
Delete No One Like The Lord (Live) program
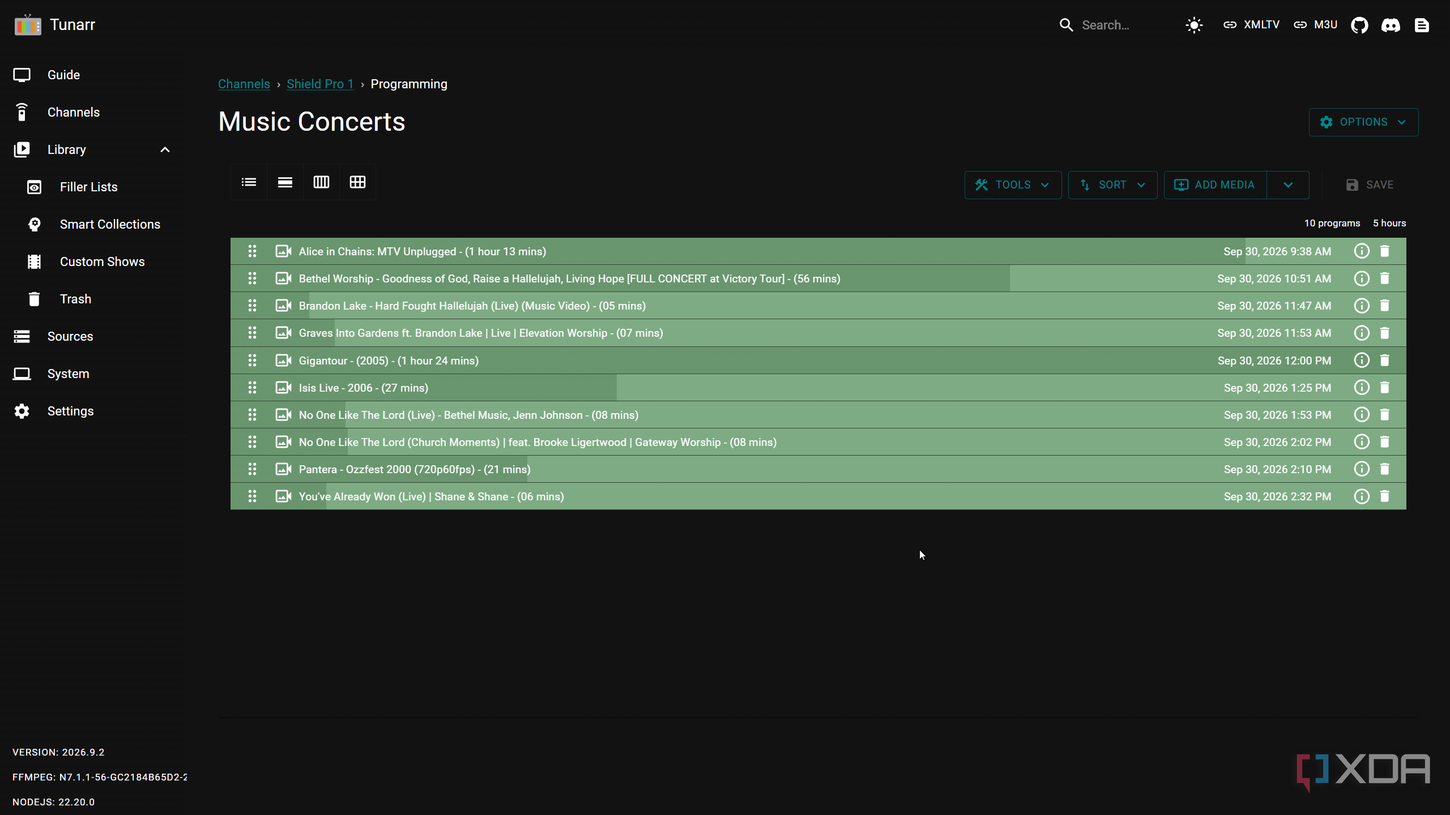pos(1384,415)
